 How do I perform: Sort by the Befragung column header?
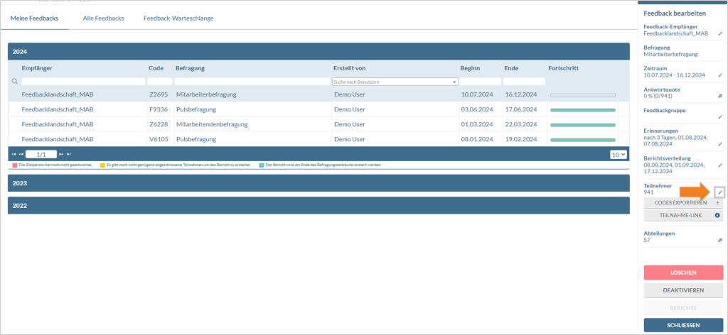point(190,69)
